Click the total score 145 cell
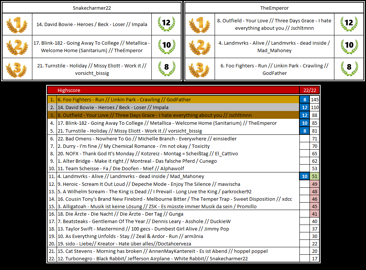This screenshot has width=366, height=270. tap(315, 99)
